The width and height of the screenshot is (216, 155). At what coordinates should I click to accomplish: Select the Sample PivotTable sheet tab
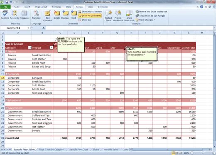tap(24, 150)
